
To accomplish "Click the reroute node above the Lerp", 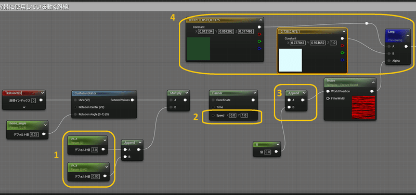I will pos(367,23).
